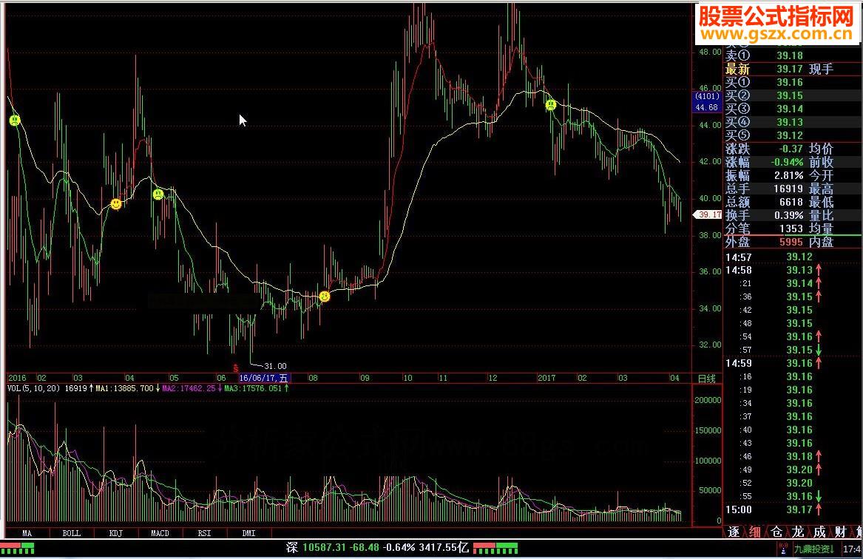The image size is (863, 559).
Task: Switch to the 龙 tab
Action: pyautogui.click(x=797, y=532)
